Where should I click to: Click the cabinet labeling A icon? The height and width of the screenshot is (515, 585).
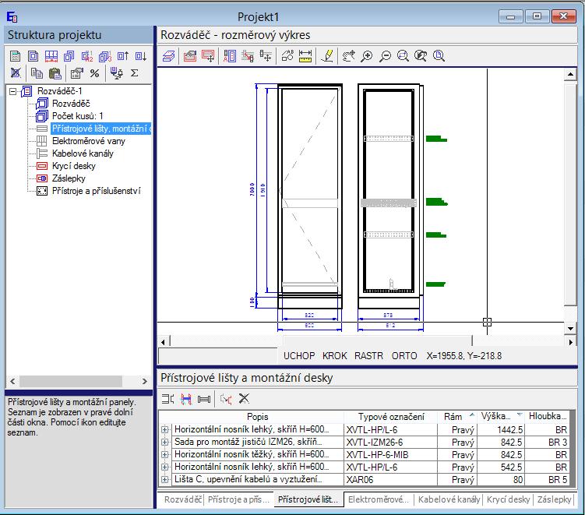[230, 56]
